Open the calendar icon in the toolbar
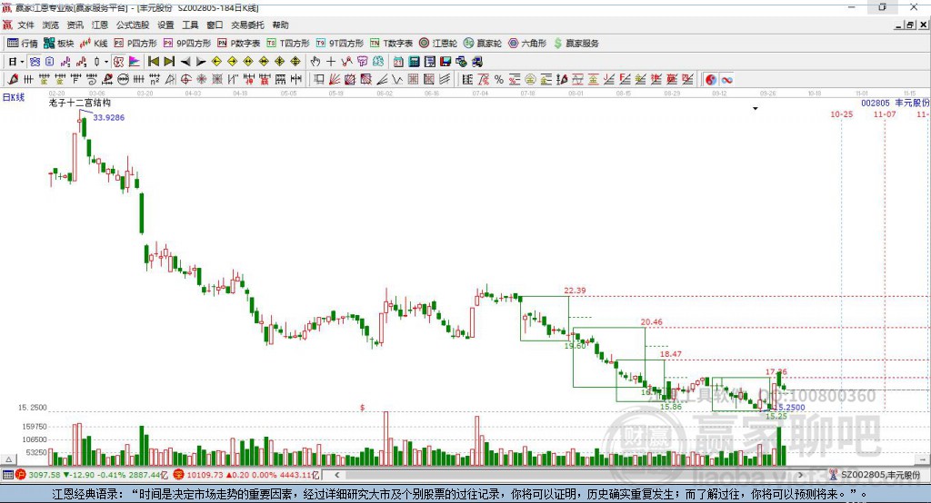 (x=397, y=62)
